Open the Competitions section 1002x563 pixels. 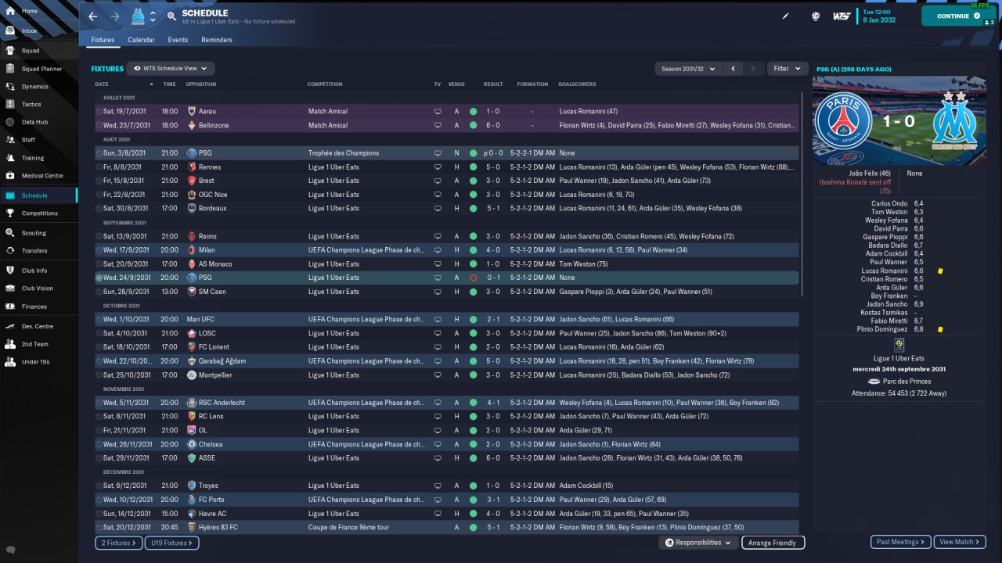coord(39,213)
